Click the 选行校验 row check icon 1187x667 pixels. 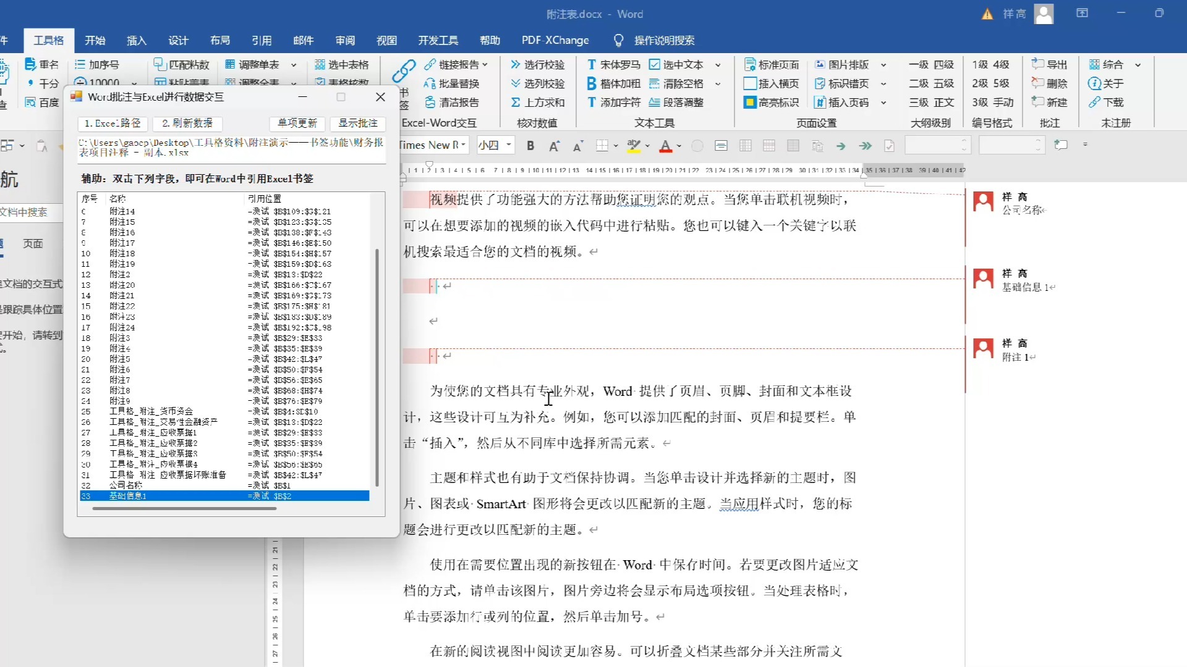point(515,65)
